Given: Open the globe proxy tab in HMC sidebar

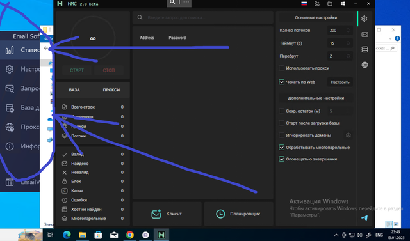Looking at the screenshot, I should 365,65.
